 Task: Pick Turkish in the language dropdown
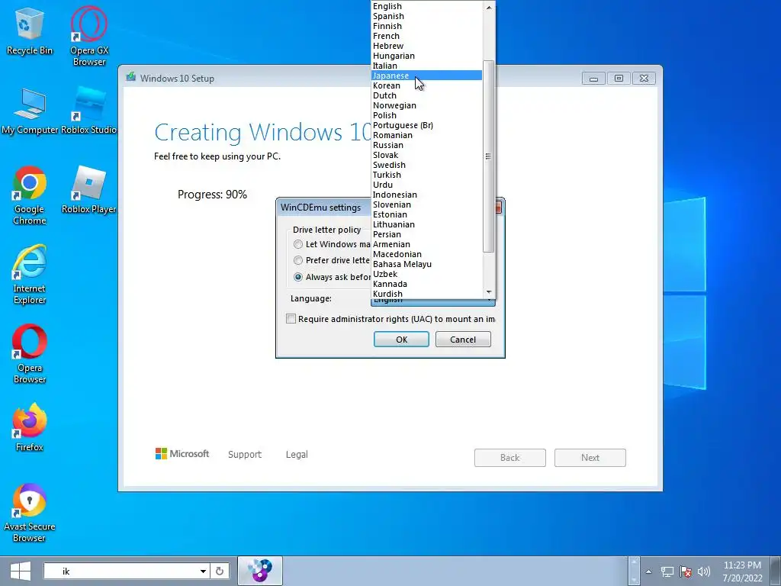[x=426, y=175]
